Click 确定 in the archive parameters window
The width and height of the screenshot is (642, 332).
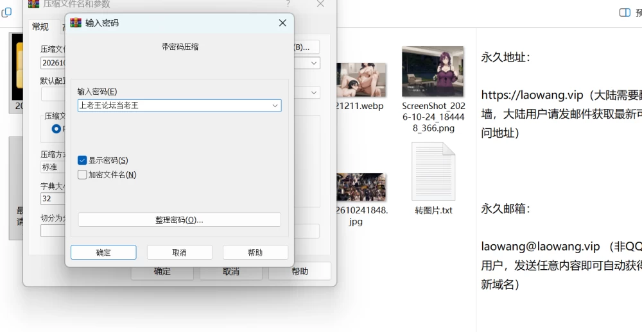pos(162,272)
